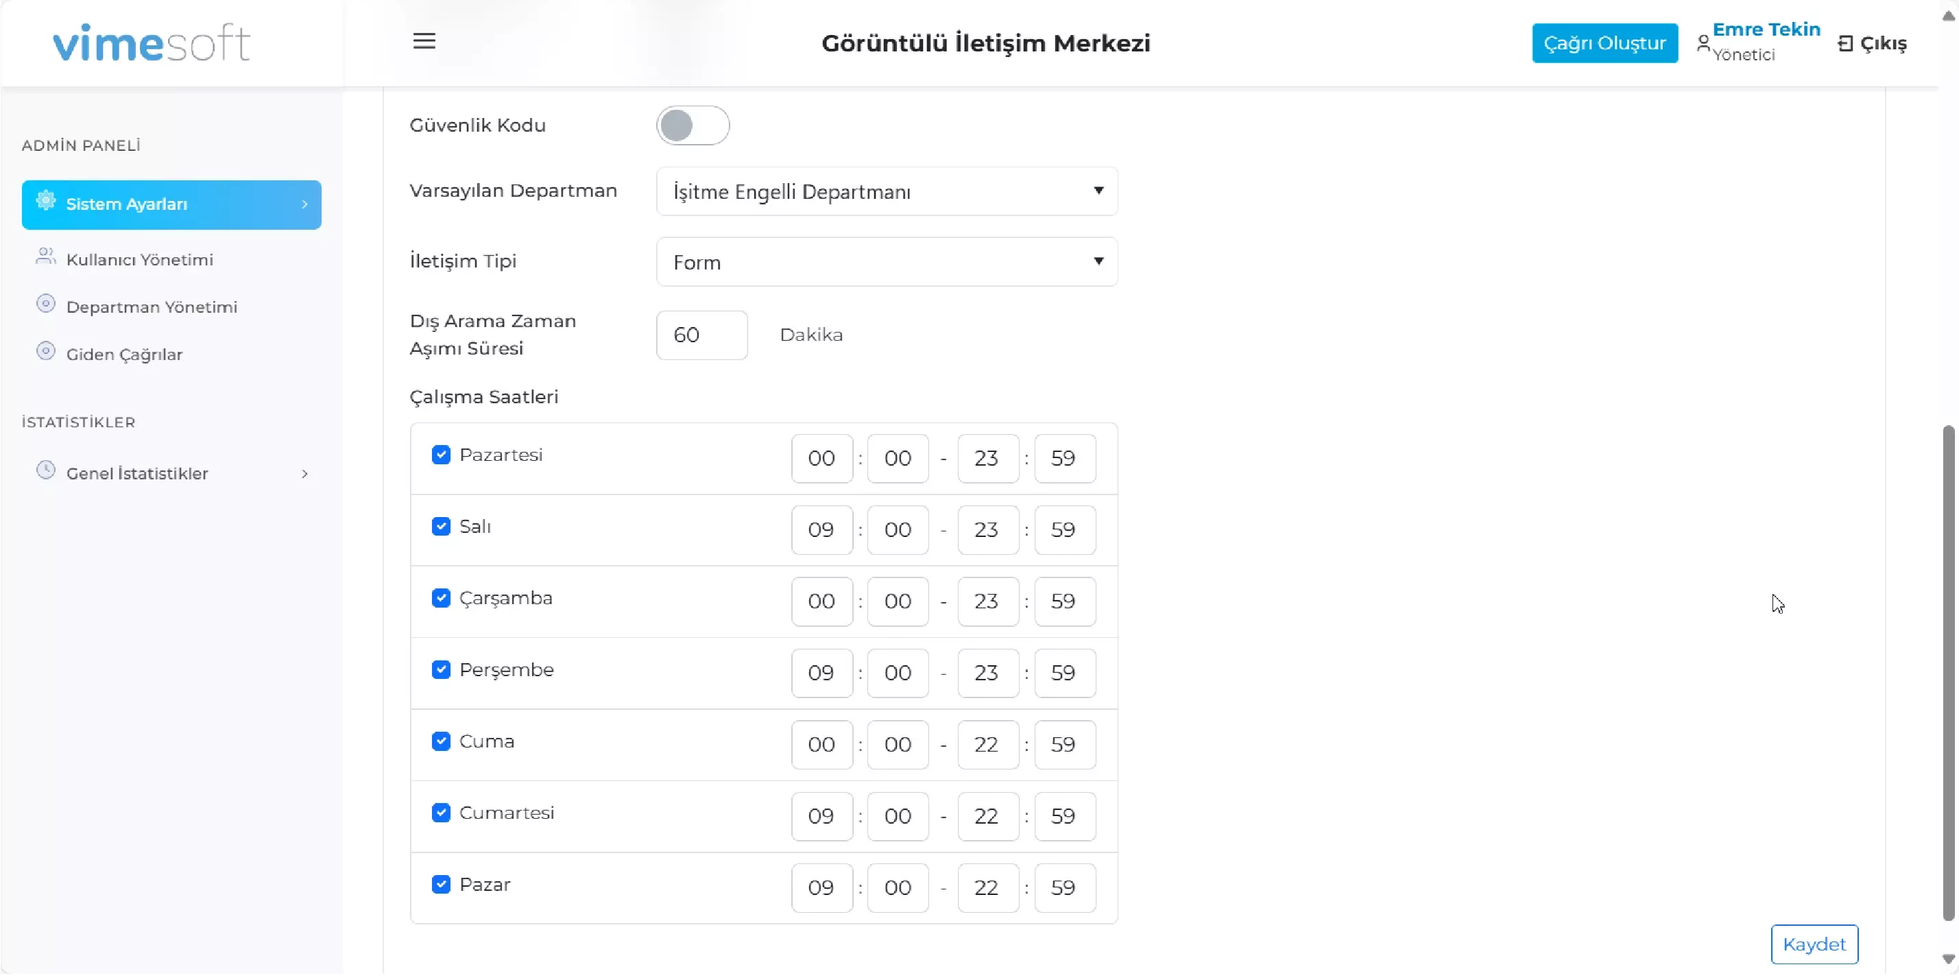Click the Salı start hour field

tap(821, 530)
